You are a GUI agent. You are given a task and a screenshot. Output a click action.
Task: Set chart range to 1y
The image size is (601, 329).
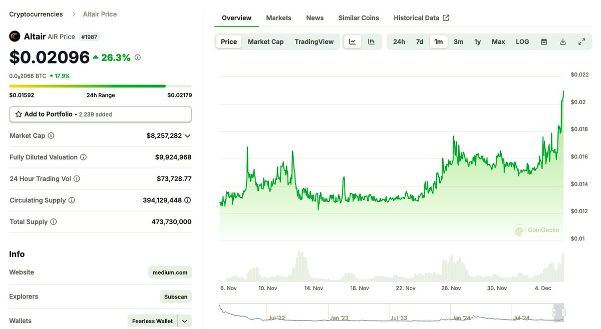coord(478,42)
